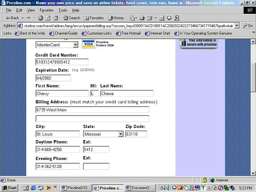The height and width of the screenshot is (192, 256).
Task: Click the SSL padlock status bar icon
Action: coord(204,180)
